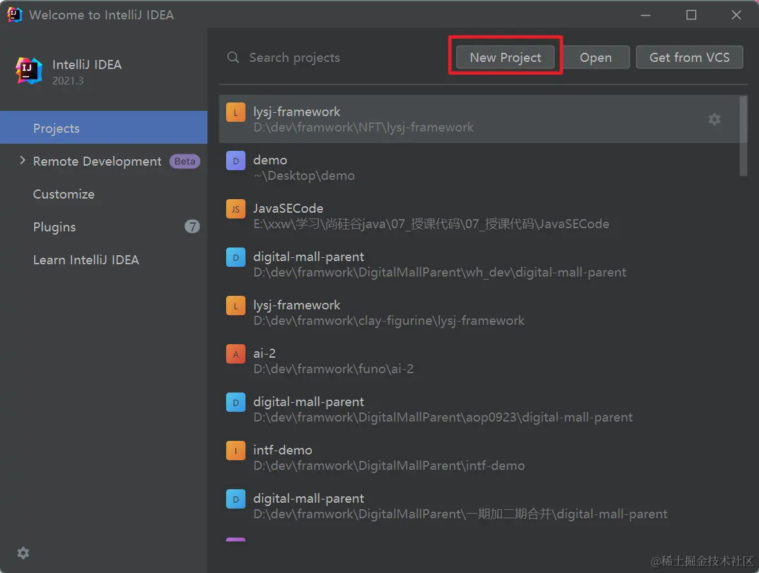Image resolution: width=759 pixels, height=573 pixels.
Task: Click IntelliJ IDEA logo in sidebar
Action: [x=29, y=71]
